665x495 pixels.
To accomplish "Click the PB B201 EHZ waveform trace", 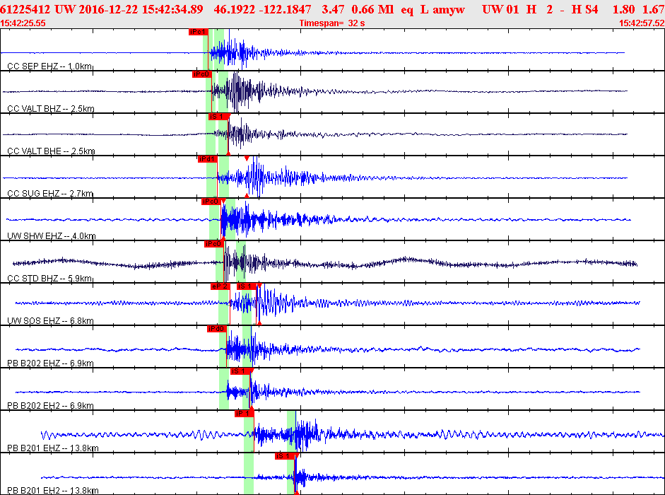I will pos(353,435).
